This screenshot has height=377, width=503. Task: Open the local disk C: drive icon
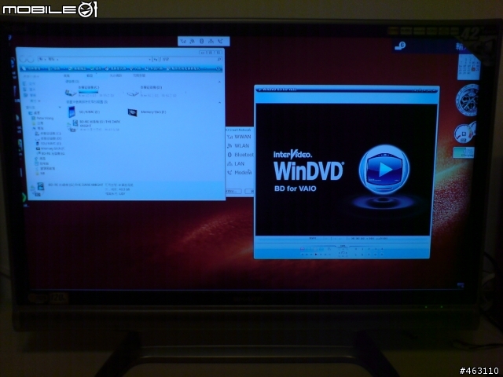(x=71, y=93)
